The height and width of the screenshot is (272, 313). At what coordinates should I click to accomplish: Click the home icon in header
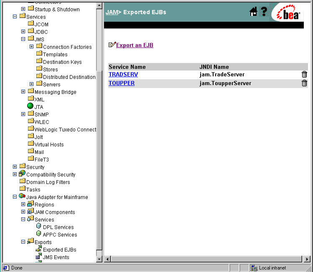(253, 12)
